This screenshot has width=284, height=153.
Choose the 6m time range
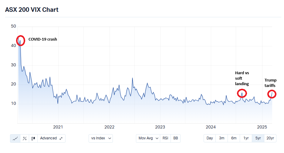pos(234,138)
